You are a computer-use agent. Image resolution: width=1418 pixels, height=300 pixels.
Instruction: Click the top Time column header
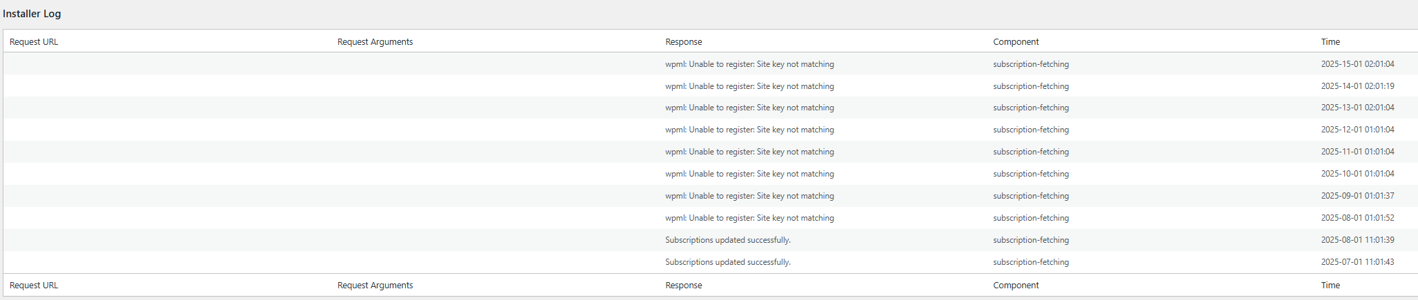pos(1330,42)
